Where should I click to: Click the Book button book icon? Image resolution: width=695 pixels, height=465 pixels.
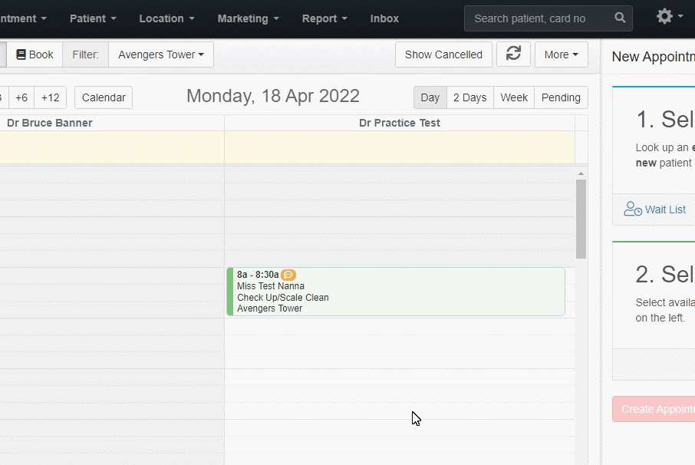pos(21,54)
